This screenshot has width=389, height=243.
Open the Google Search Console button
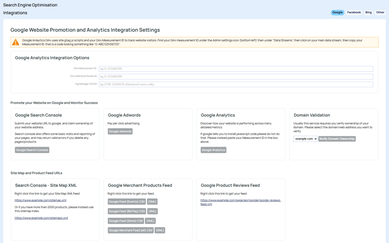(x=32, y=150)
